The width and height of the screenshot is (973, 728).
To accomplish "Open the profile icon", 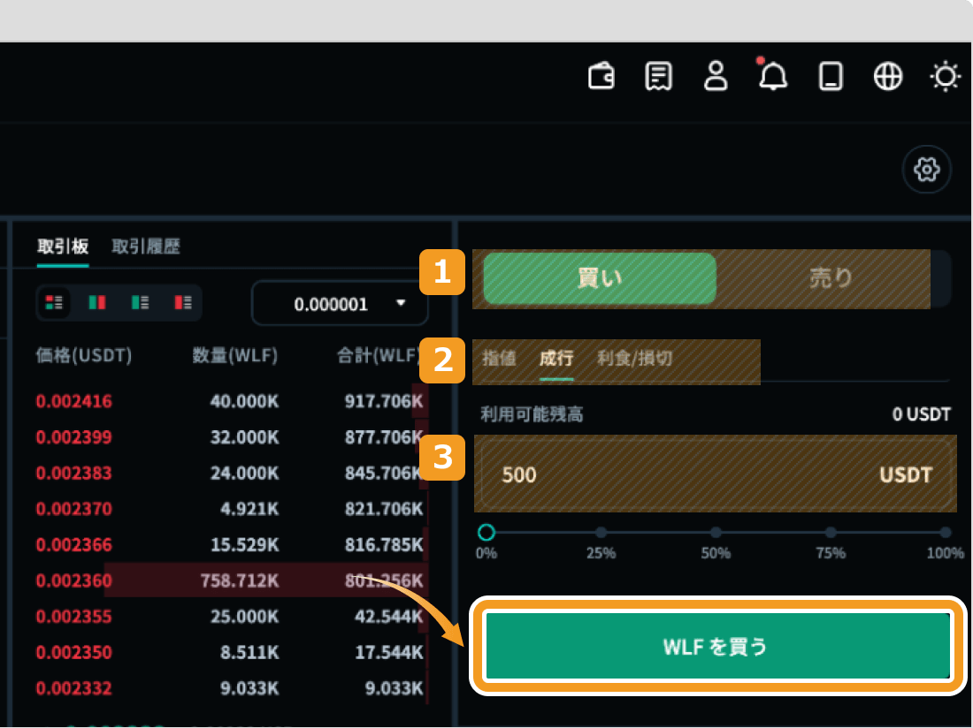I will click(x=716, y=76).
